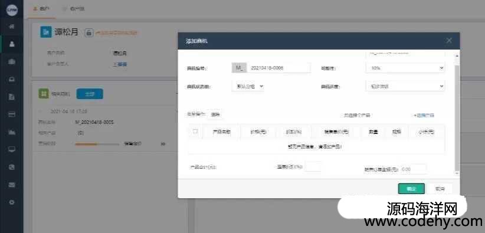Open the chart statistics icon in sidebar
The height and width of the screenshot is (233, 485).
point(12,132)
